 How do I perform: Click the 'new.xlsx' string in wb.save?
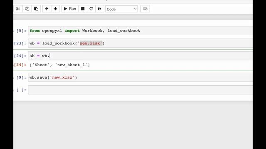62,77
